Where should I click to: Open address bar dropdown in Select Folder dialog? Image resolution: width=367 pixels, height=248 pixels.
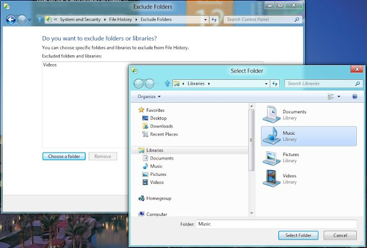(x=266, y=84)
